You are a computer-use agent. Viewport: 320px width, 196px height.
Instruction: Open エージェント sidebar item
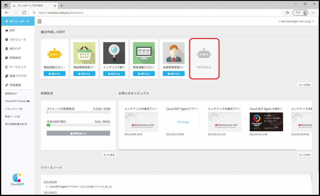[18, 67]
